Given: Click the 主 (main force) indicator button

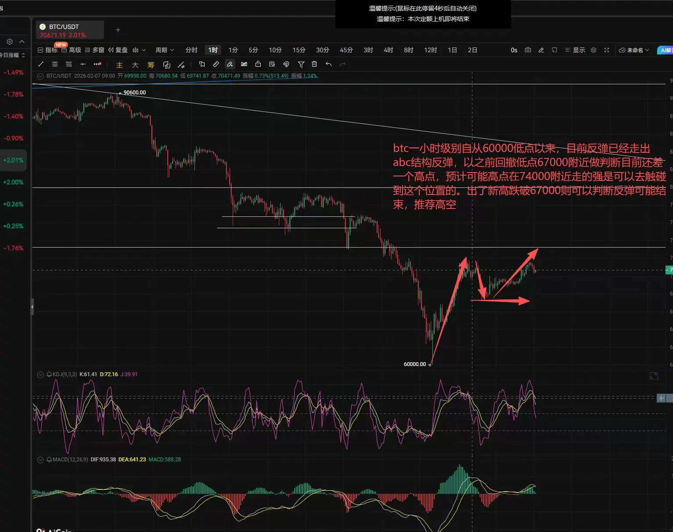Looking at the screenshot, I should click(119, 65).
